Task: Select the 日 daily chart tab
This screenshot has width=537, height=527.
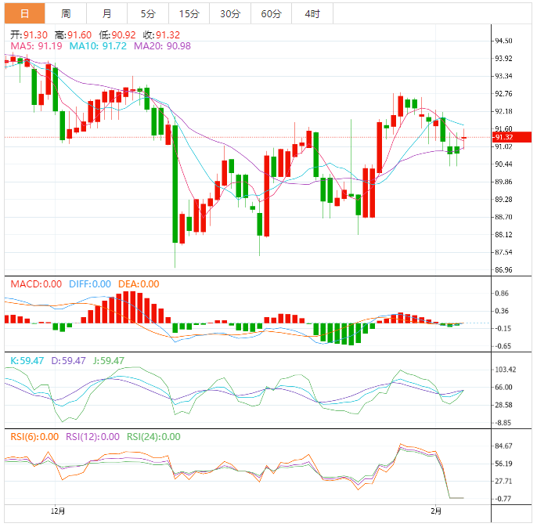Action: tap(25, 13)
